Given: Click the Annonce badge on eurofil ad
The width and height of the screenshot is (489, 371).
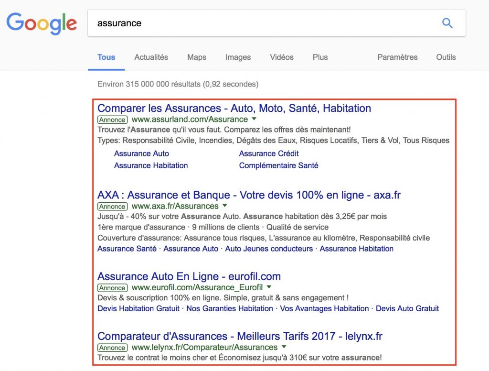Looking at the screenshot, I should point(112,288).
